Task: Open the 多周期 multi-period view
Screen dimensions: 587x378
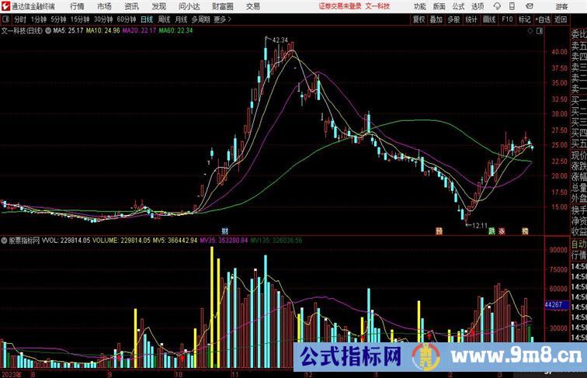Action: point(200,19)
